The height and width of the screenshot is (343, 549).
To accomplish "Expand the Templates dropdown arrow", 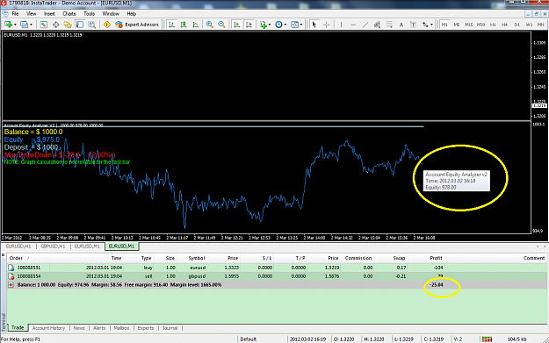I will (301, 25).
